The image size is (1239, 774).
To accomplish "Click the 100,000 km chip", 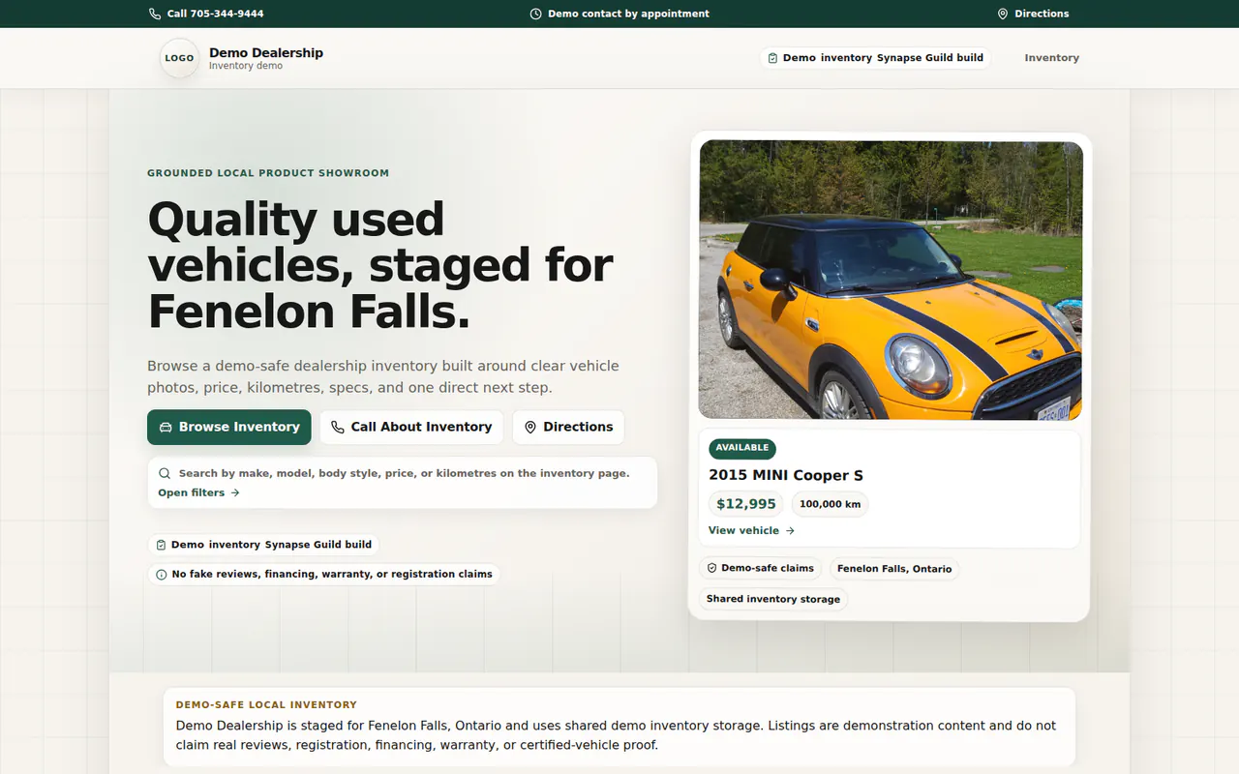I will click(831, 504).
